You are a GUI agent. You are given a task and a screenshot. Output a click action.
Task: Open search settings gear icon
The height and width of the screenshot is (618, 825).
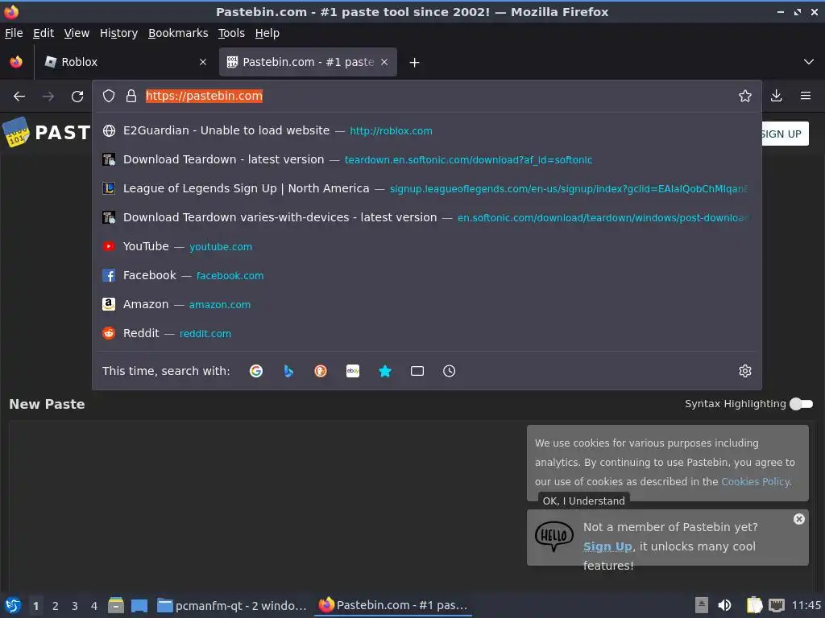tap(745, 371)
